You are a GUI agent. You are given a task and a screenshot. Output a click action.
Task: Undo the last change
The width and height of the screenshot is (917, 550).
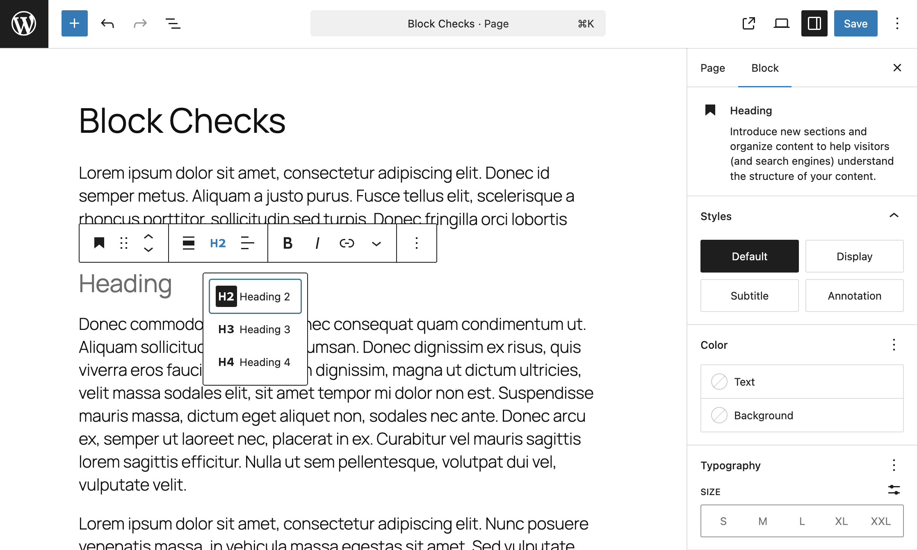pyautogui.click(x=107, y=23)
